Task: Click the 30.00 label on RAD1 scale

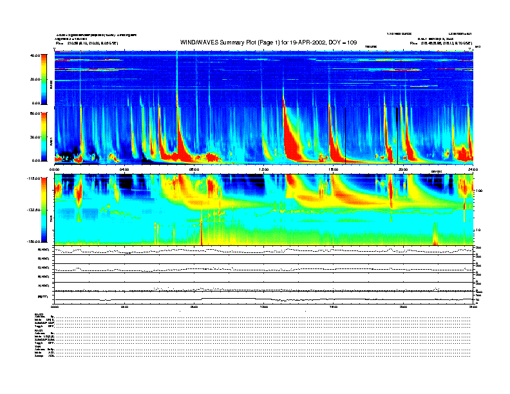Action: tap(35, 137)
